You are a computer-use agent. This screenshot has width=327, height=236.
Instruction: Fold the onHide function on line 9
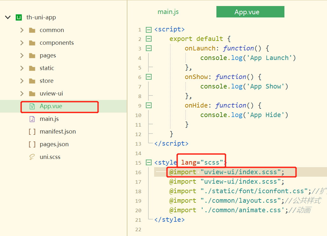click(x=149, y=106)
